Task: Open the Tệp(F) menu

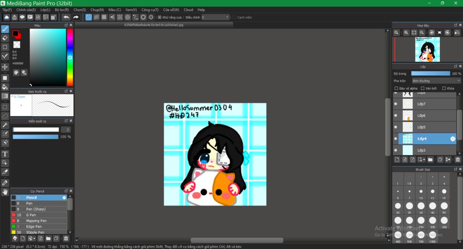Action: (7, 10)
